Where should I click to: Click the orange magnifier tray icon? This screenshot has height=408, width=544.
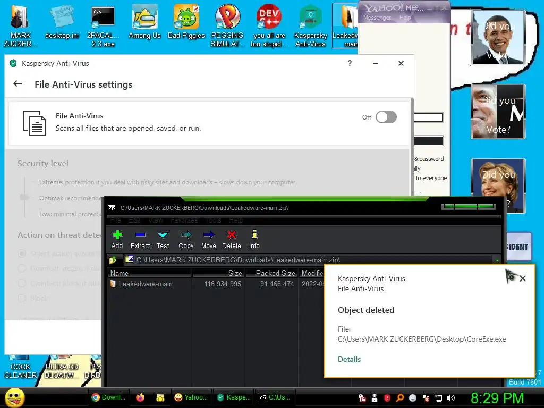(x=400, y=398)
